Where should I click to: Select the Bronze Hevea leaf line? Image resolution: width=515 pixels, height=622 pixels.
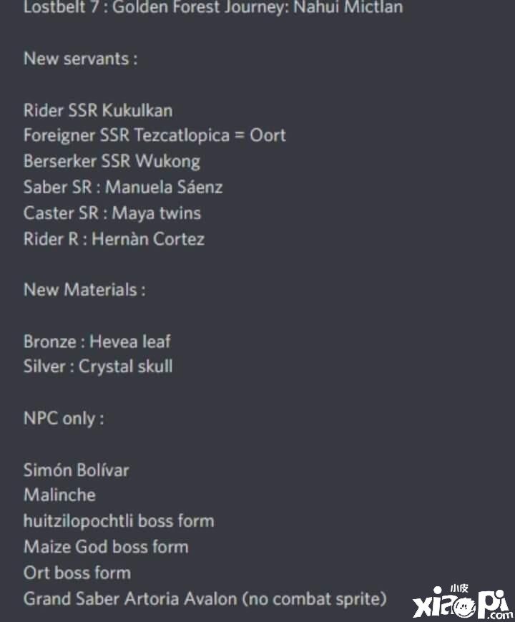[97, 341]
